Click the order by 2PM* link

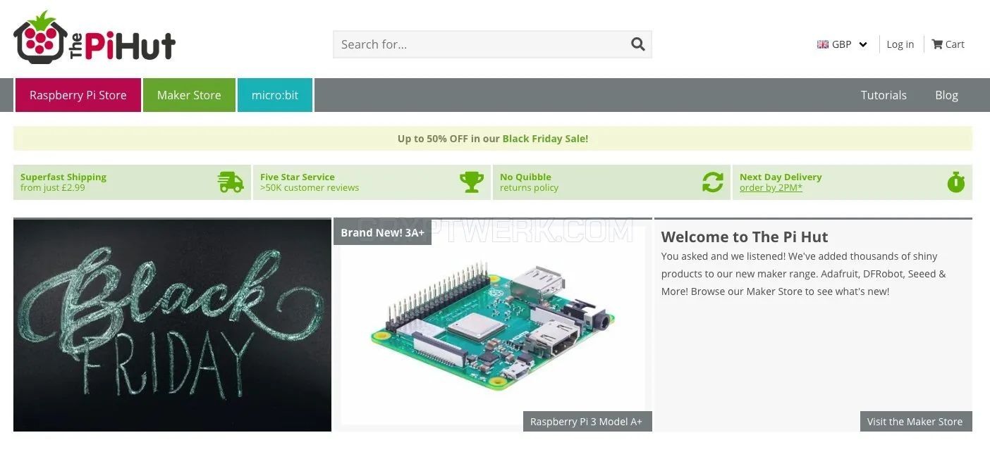(771, 188)
